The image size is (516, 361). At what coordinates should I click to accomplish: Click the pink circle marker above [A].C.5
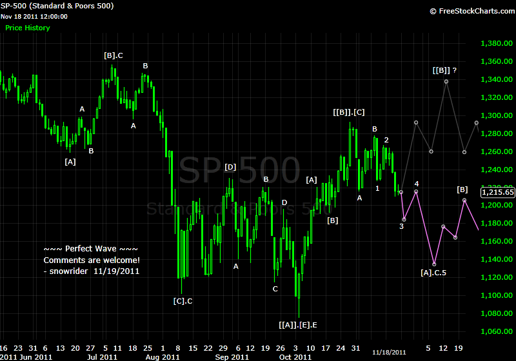[x=434, y=264]
